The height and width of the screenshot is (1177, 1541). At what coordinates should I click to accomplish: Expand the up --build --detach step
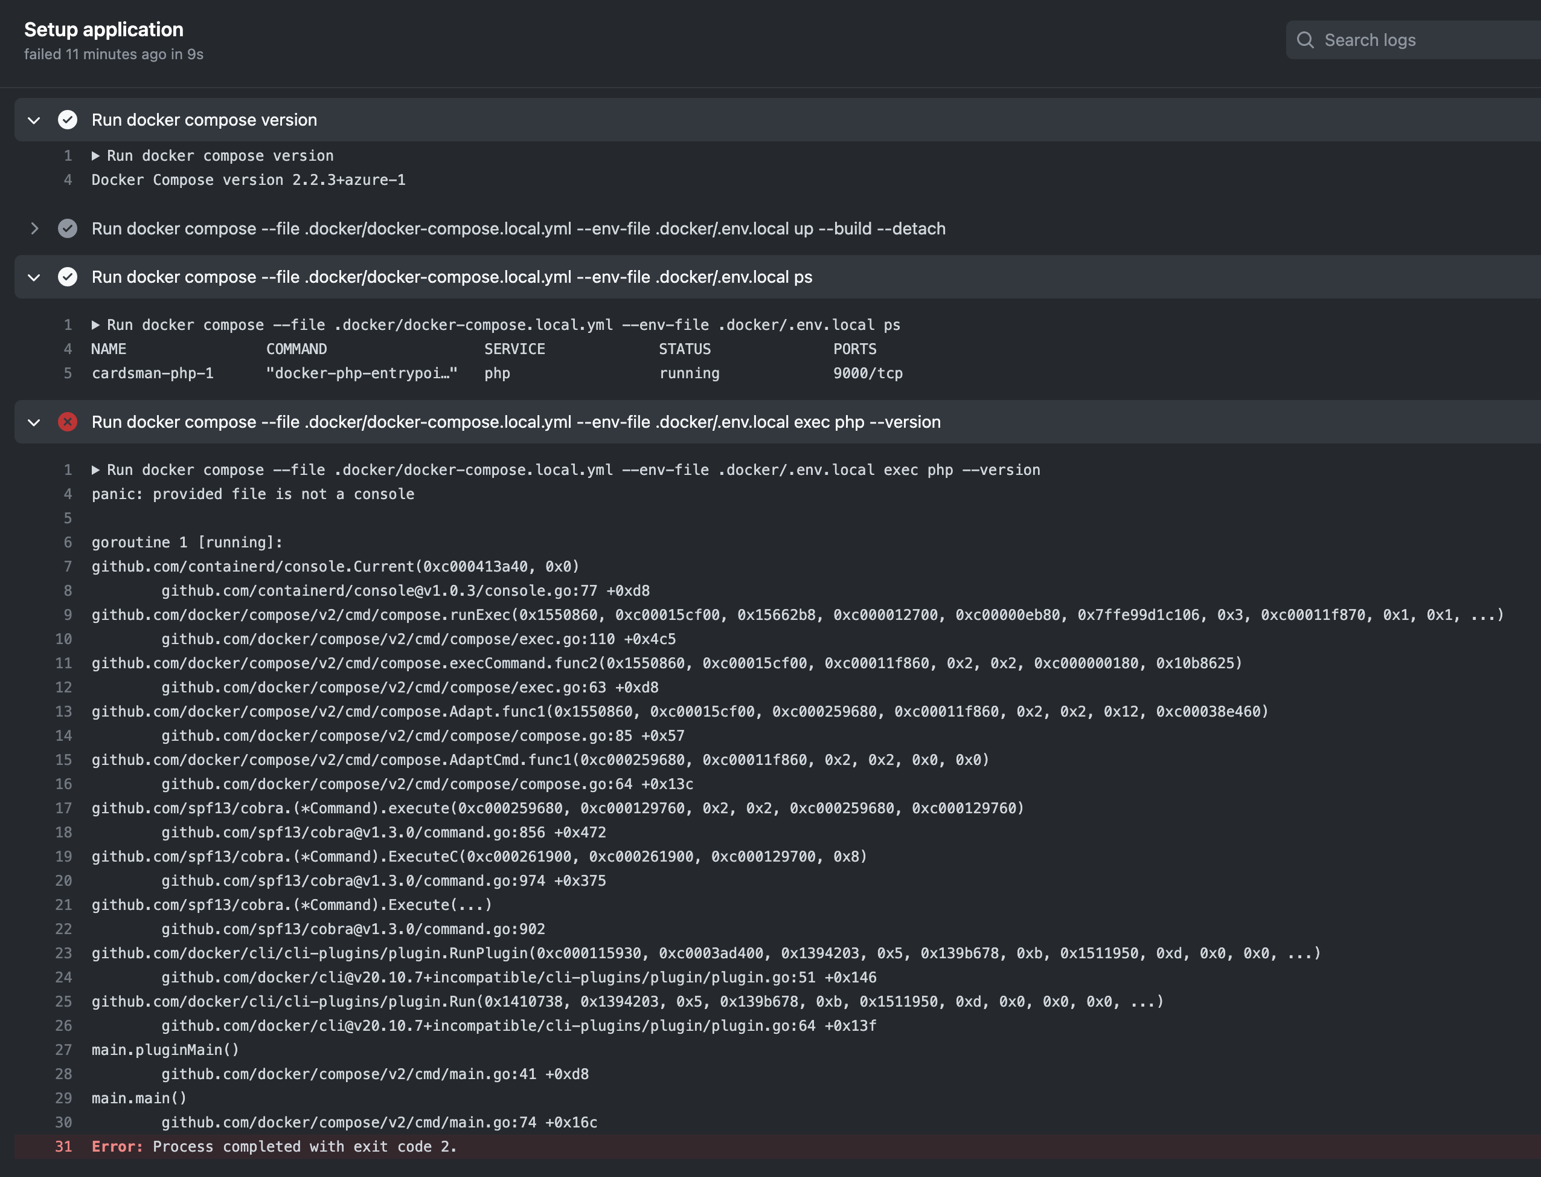34,228
